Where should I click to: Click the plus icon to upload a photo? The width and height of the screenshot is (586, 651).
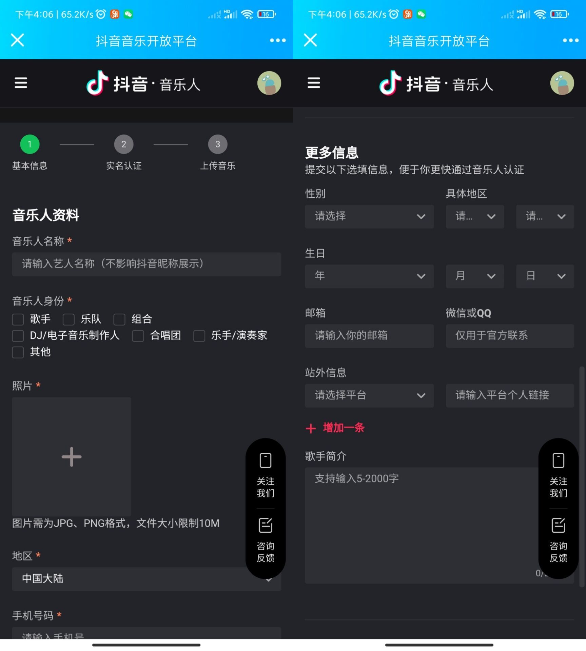71,456
